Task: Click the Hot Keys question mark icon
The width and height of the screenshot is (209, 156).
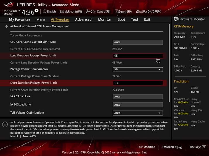Action: click(204, 147)
